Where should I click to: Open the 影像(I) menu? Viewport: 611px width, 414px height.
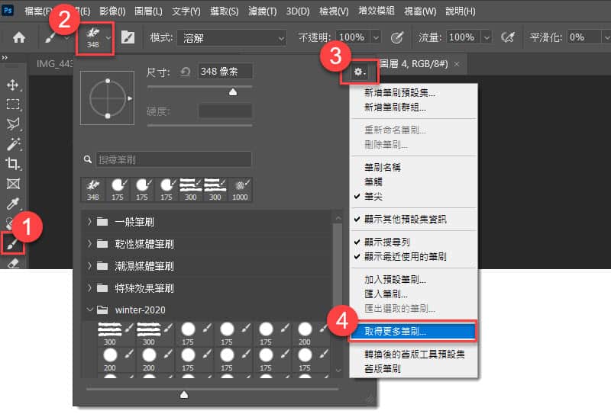pos(112,11)
